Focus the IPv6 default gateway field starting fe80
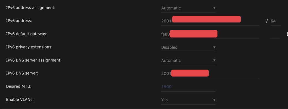Image resolution: width=288 pixels, height=109 pixels. (210, 34)
